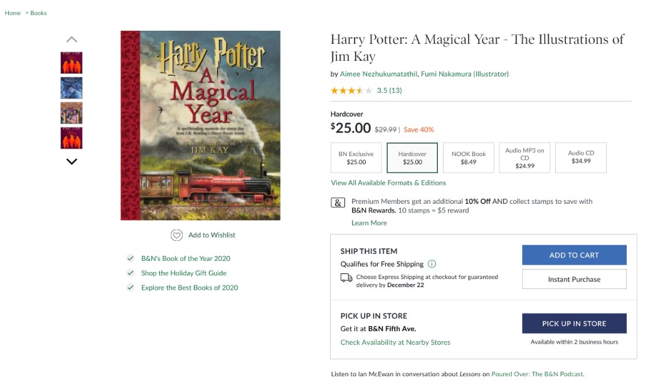The image size is (650, 385).
Task: Select the top book thumbnail in the carousel
Action: (71, 63)
